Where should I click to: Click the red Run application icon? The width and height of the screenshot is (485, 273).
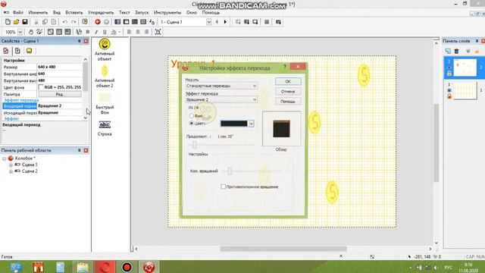pos(98,22)
